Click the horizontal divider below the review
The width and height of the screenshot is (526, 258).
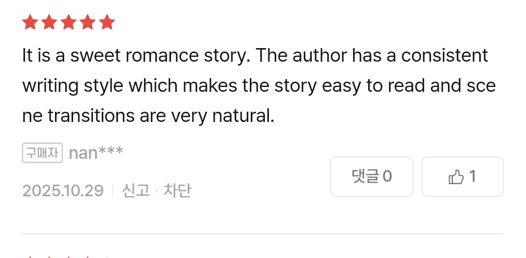click(263, 234)
